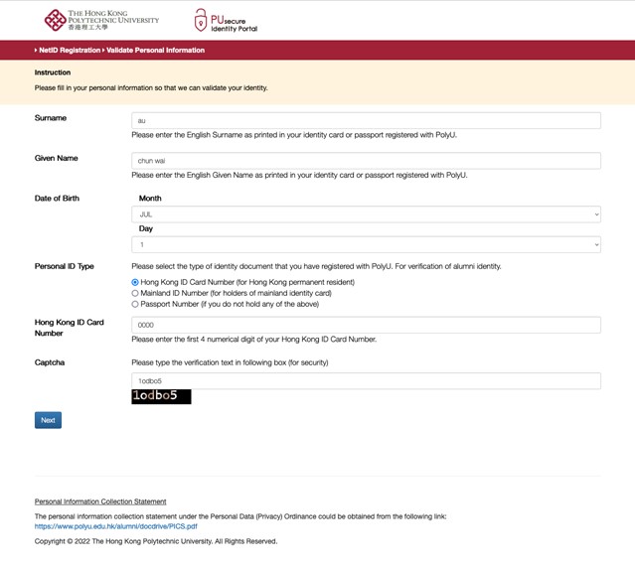Click the Hong Kong Polytechnic University logo

coord(101,19)
